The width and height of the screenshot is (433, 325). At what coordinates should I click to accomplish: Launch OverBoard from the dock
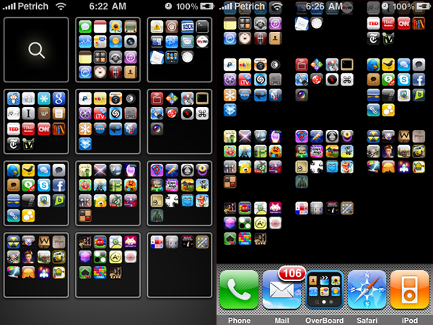coord(324,290)
